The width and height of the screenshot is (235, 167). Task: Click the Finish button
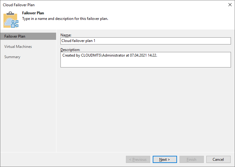pos(191,160)
